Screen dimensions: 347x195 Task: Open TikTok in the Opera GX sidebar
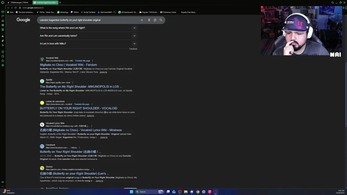(3, 41)
